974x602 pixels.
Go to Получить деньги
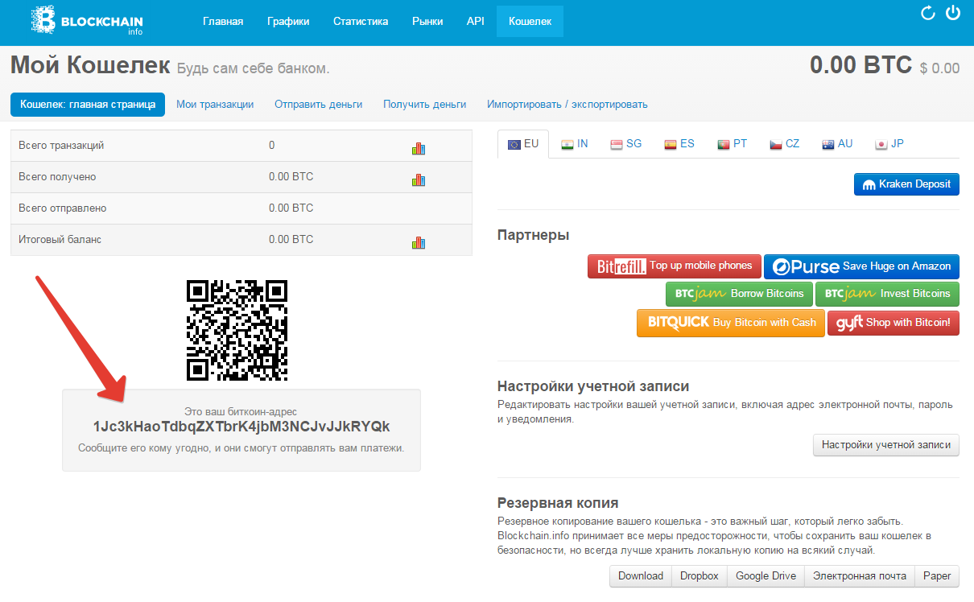click(424, 105)
